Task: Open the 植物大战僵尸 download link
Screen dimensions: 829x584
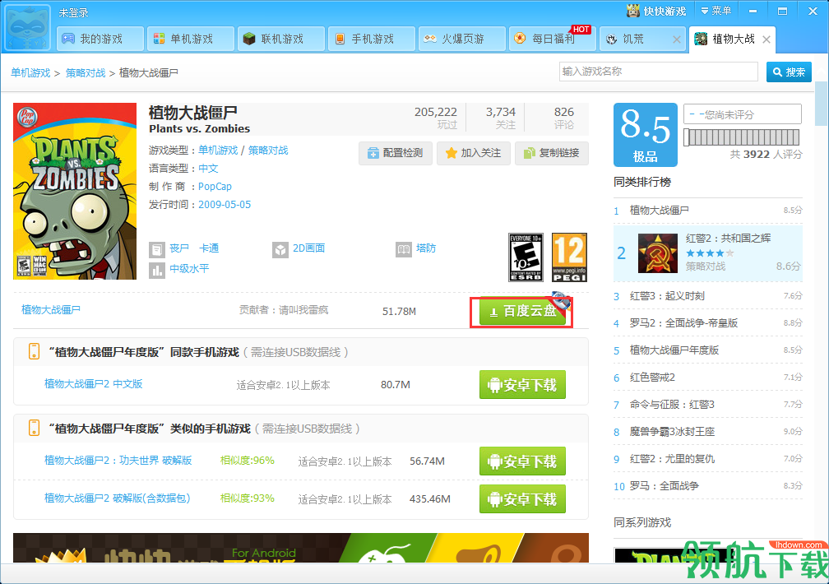Action: coord(51,309)
